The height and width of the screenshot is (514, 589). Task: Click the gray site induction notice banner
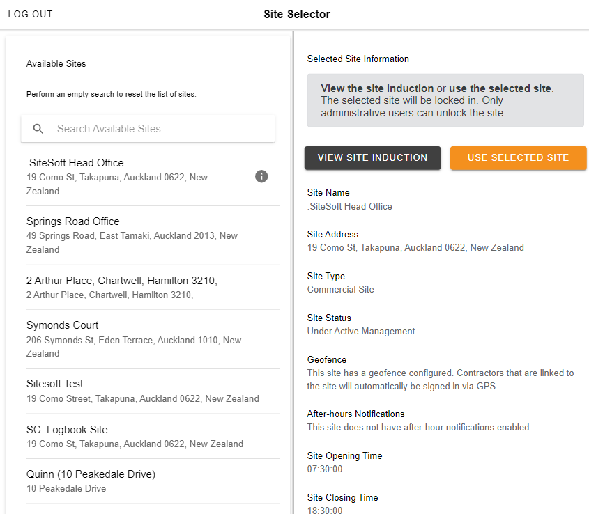[445, 101]
